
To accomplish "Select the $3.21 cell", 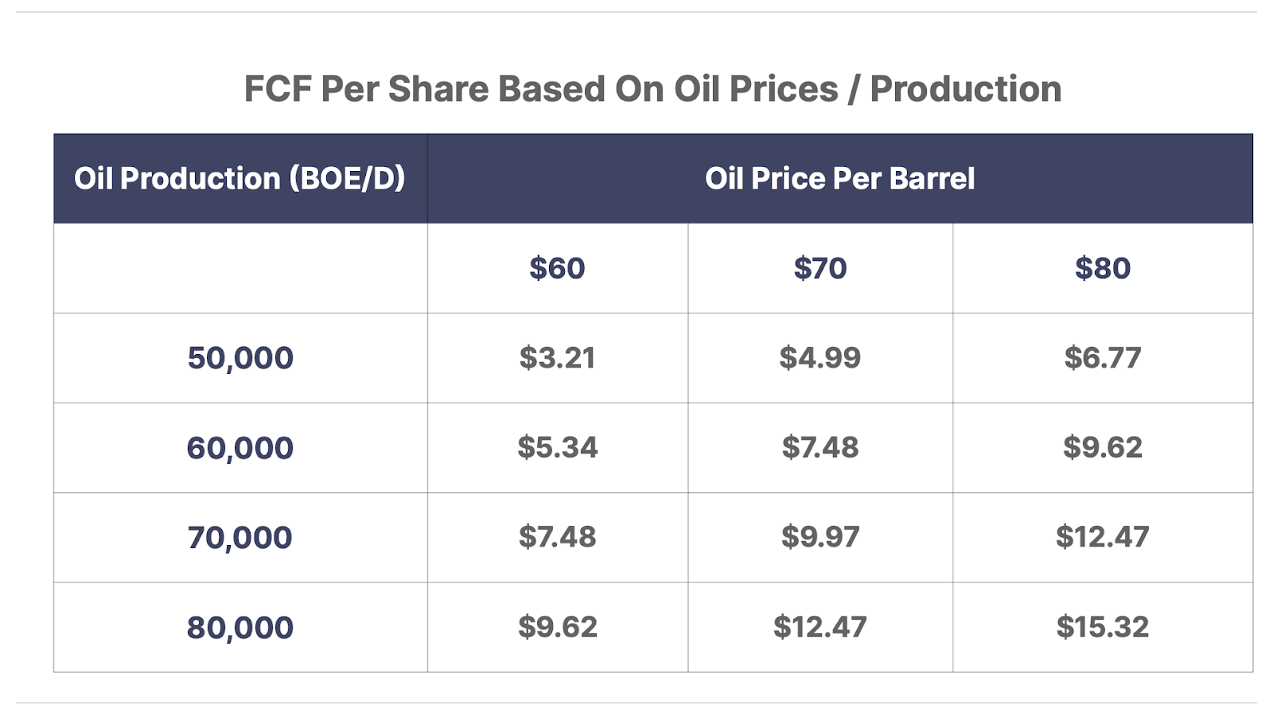I will pos(558,358).
